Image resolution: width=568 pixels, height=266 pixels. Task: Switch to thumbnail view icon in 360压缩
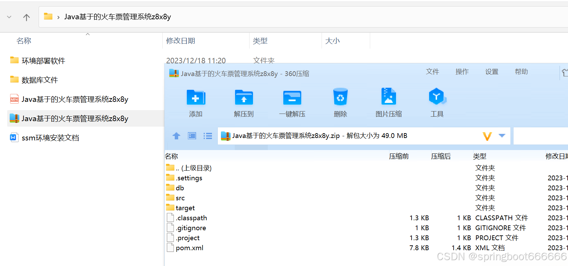192,136
